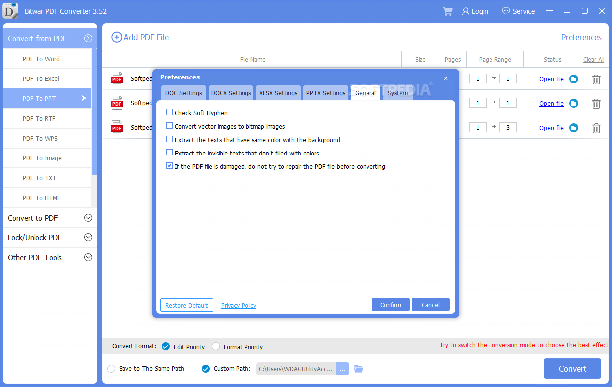Edit end page field showing 3
Image resolution: width=612 pixels, height=387 pixels.
[508, 127]
